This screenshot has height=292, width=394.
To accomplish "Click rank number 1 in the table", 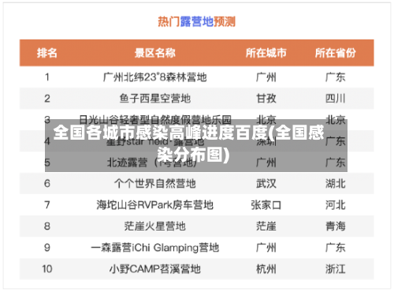I will point(47,77).
